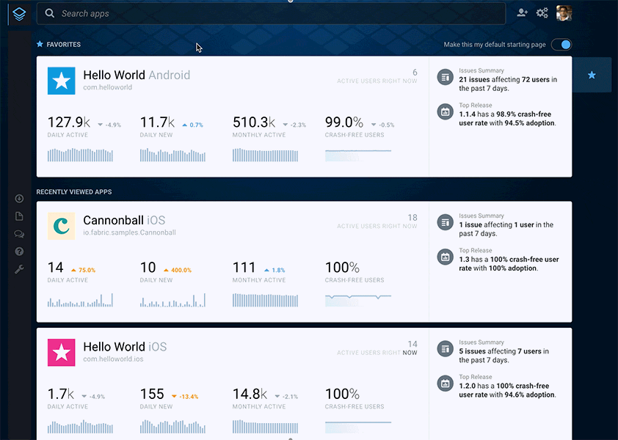The image size is (618, 440).
Task: Click com.helloworld.ios bundle ID
Action: click(x=114, y=359)
